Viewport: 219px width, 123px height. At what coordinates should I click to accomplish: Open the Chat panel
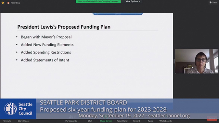click(x=90, y=121)
